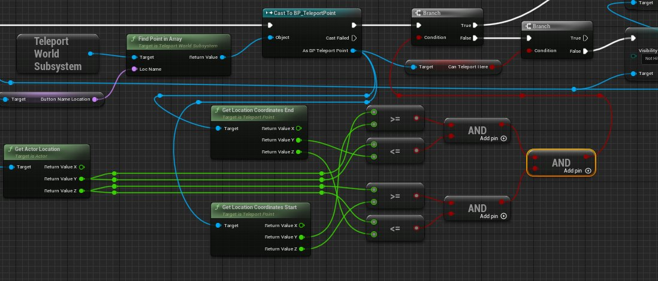Click output pin of the bottommost <= node
The image size is (658, 281).
[x=416, y=229]
